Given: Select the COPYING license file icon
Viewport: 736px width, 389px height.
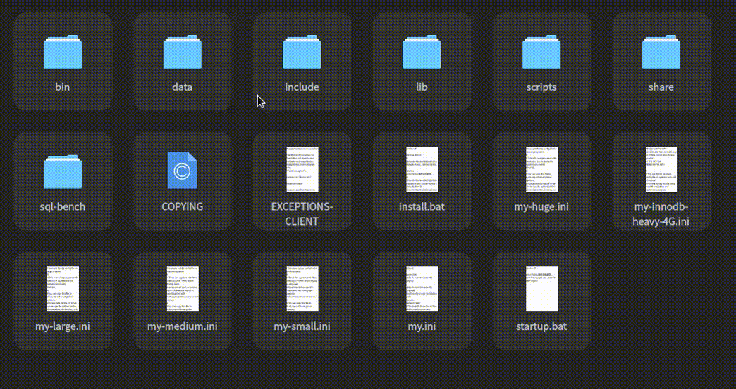Looking at the screenshot, I should [182, 171].
